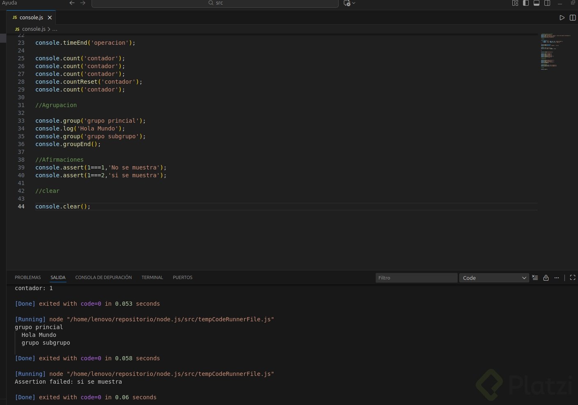The height and width of the screenshot is (405, 578).
Task: Maximize the output panel size
Action: coord(573,278)
